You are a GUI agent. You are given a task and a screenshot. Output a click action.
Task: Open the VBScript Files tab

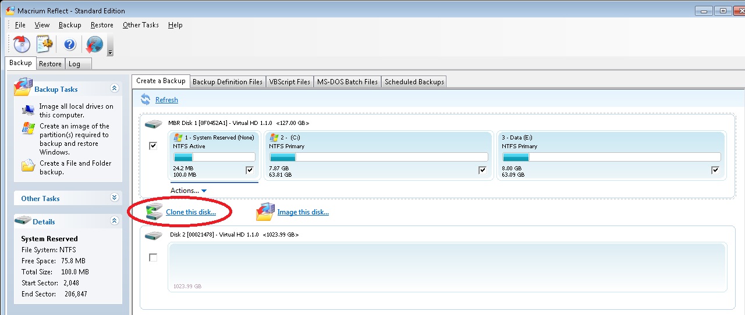click(x=290, y=82)
